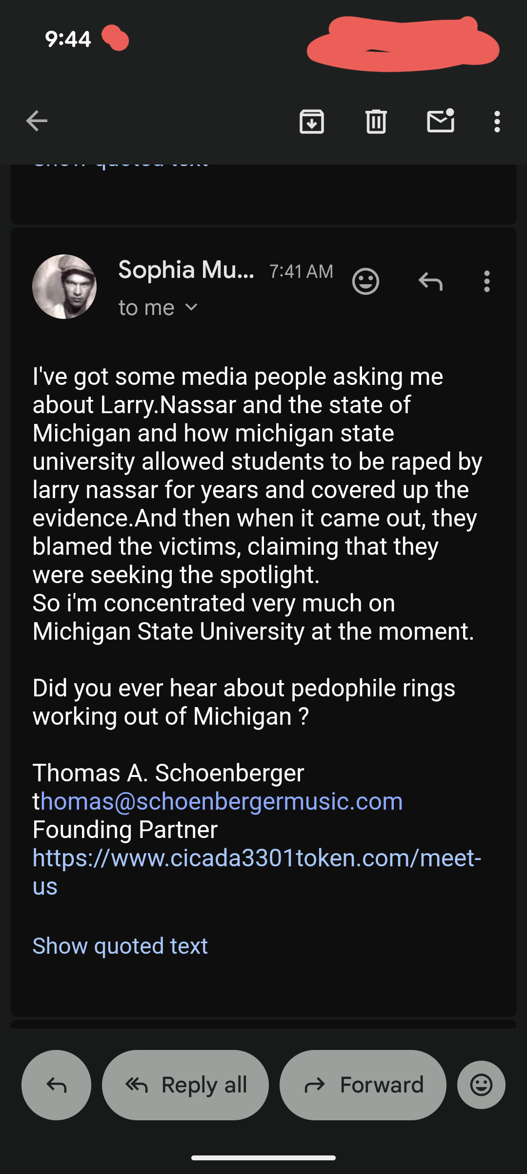The width and height of the screenshot is (527, 1174).
Task: Archive this email conversation
Action: click(x=312, y=121)
